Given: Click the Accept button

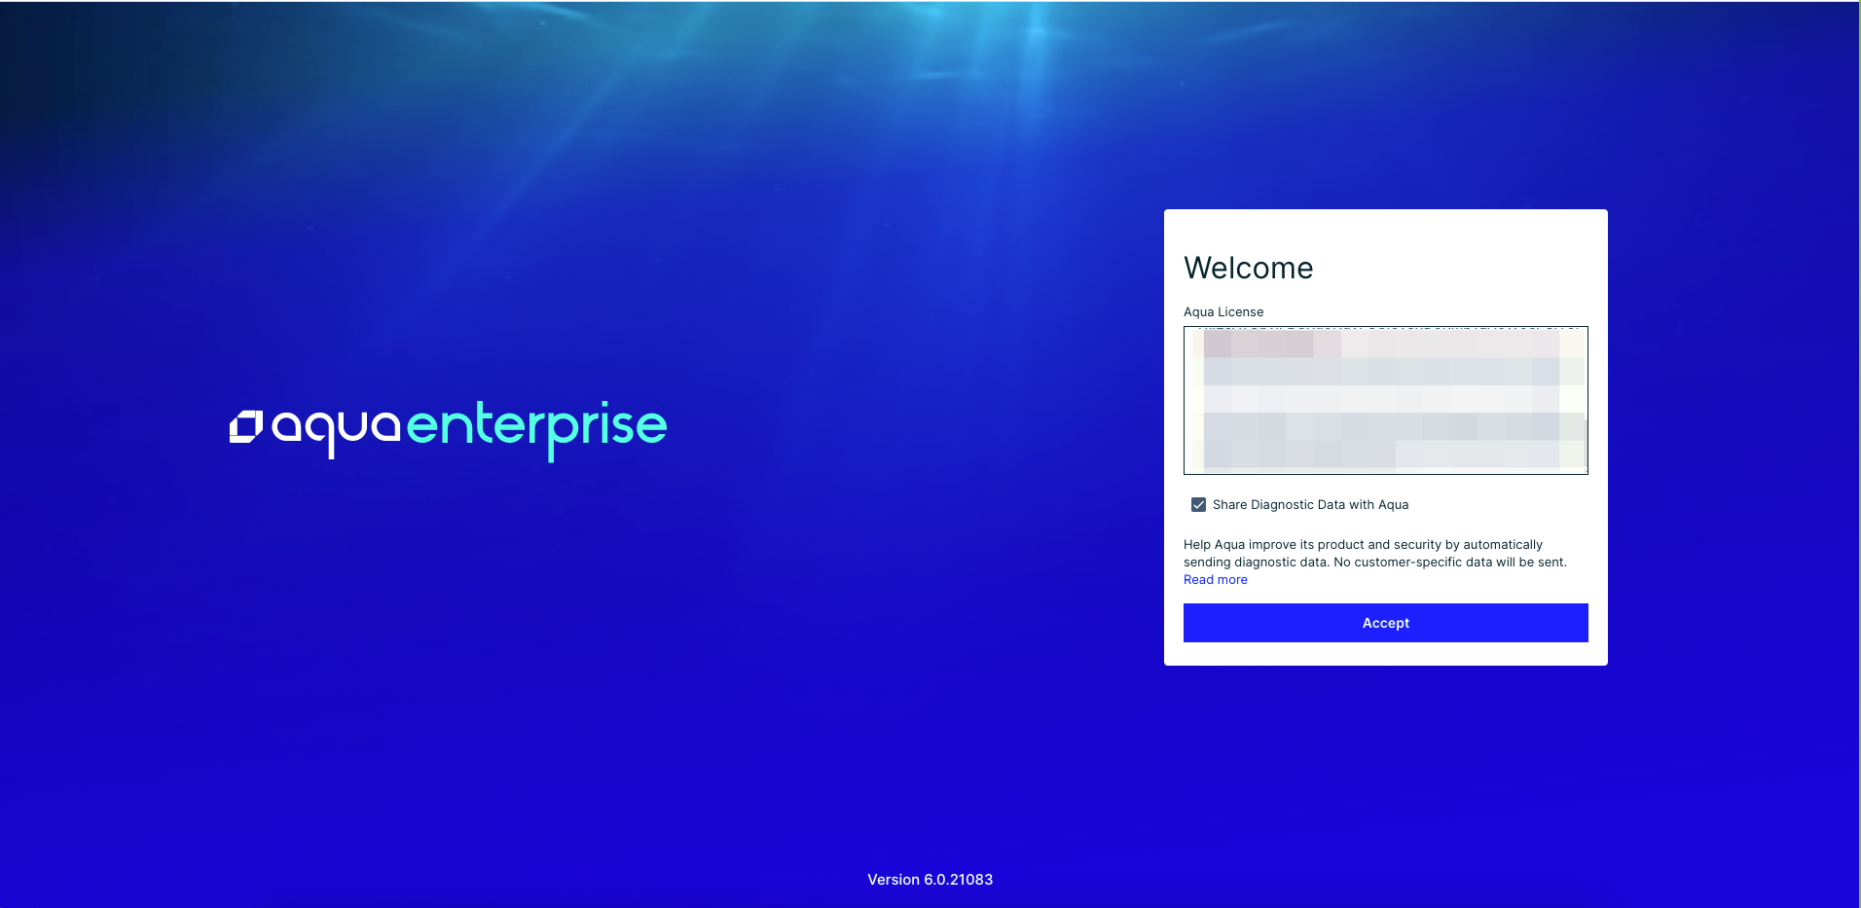Looking at the screenshot, I should (1385, 623).
